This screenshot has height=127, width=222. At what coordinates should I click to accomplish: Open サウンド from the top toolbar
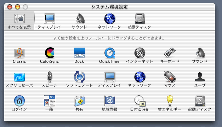80,18
